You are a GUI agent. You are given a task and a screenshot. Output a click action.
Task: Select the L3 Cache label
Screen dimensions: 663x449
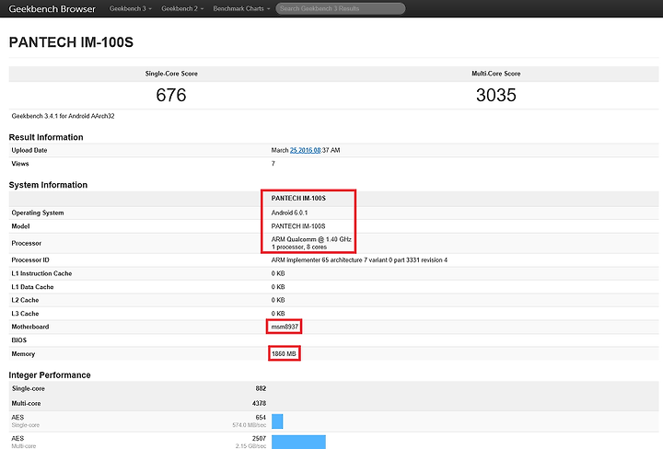[x=25, y=314]
